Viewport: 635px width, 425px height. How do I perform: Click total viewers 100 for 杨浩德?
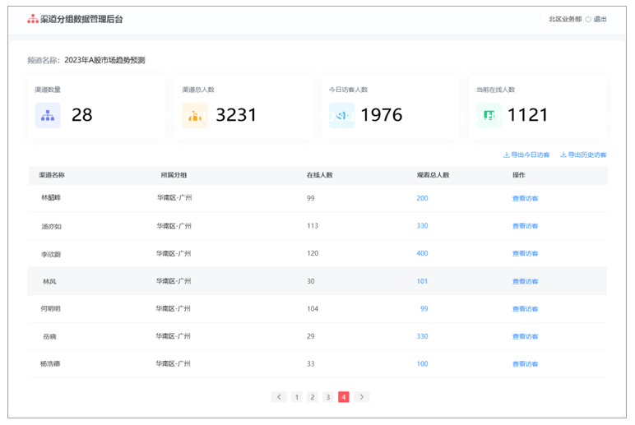coord(422,363)
